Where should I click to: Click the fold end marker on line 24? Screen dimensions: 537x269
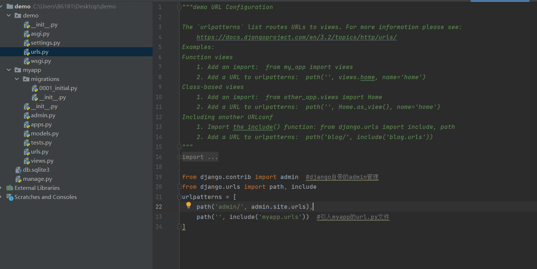pos(179,227)
